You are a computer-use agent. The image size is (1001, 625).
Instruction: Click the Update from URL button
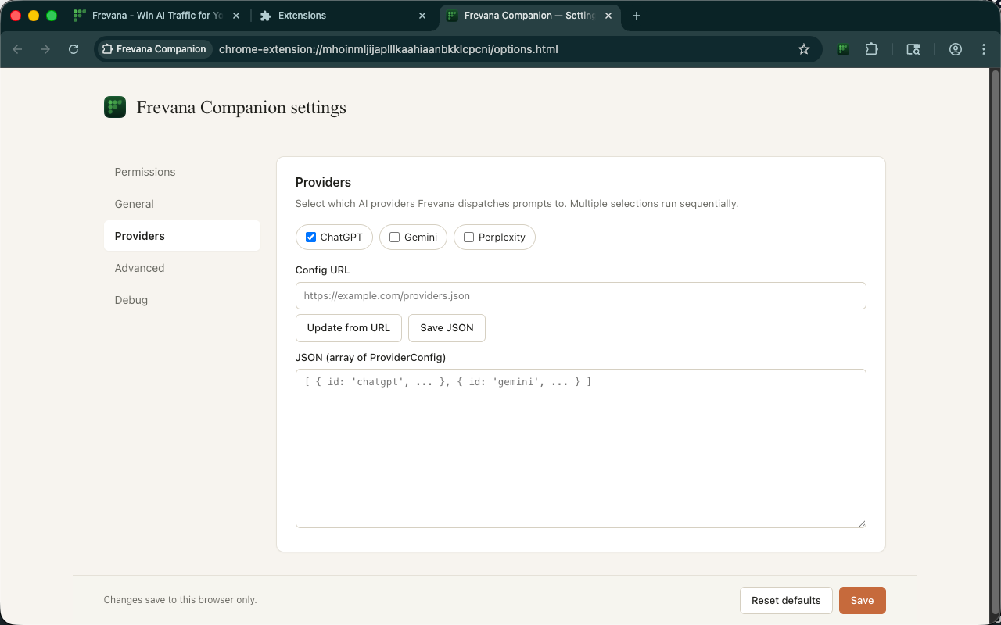[x=349, y=328]
